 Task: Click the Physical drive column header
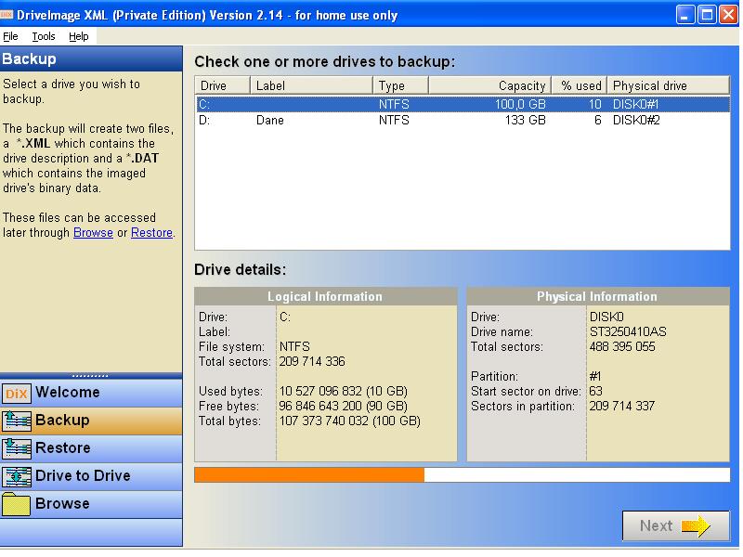coord(668,85)
